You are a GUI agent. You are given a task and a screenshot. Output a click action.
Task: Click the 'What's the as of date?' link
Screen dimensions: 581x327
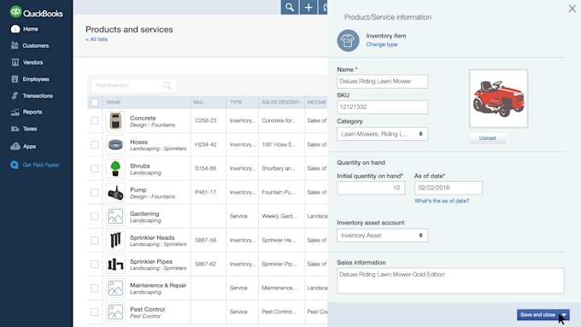pyautogui.click(x=442, y=201)
